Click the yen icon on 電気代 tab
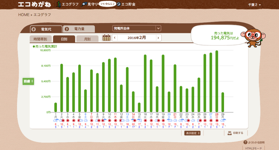279x150 pixels. tap(34, 29)
